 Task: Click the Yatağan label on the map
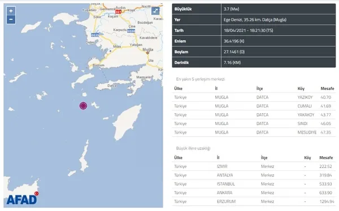pyautogui.click(x=136, y=45)
